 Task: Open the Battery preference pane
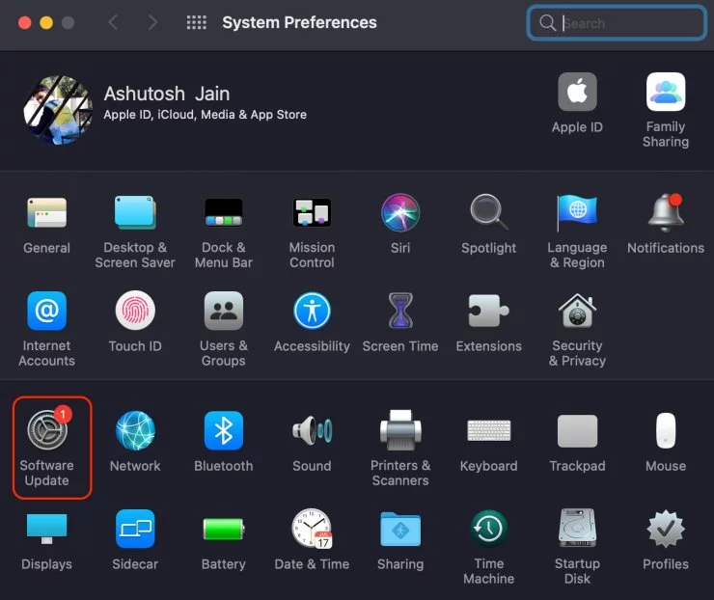click(223, 530)
